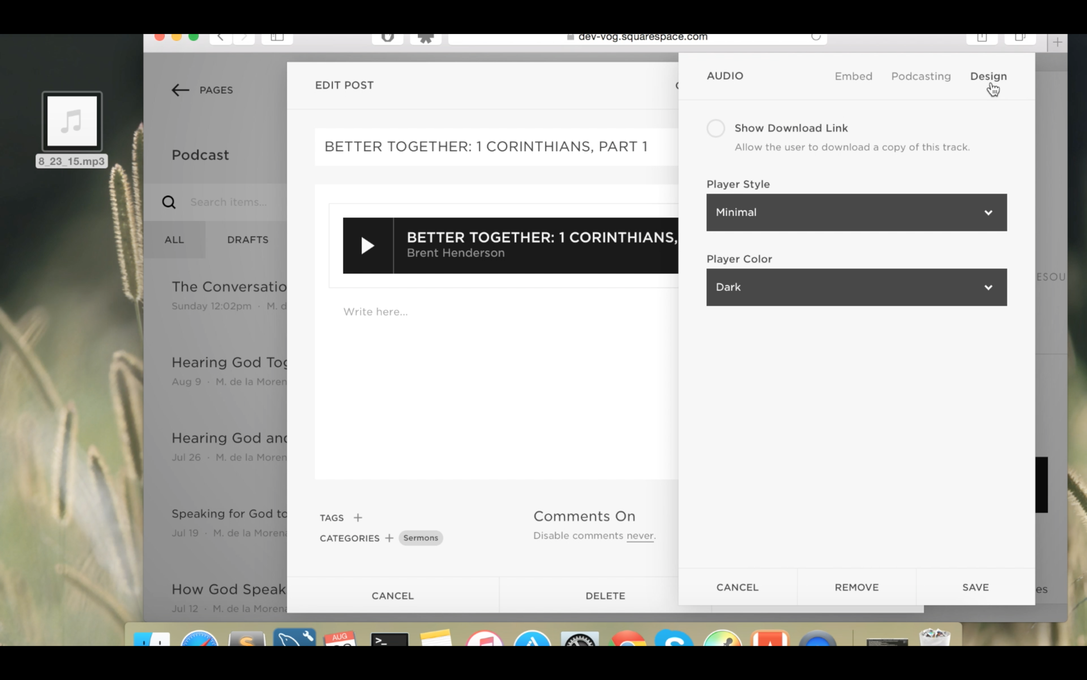The height and width of the screenshot is (680, 1087).
Task: Switch to the Podcasting tab
Action: tap(921, 77)
